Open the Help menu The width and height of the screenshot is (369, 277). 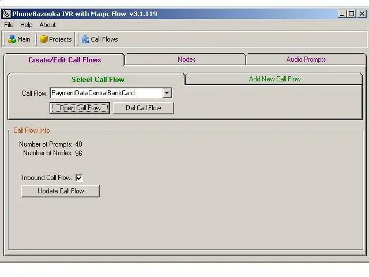pos(26,25)
